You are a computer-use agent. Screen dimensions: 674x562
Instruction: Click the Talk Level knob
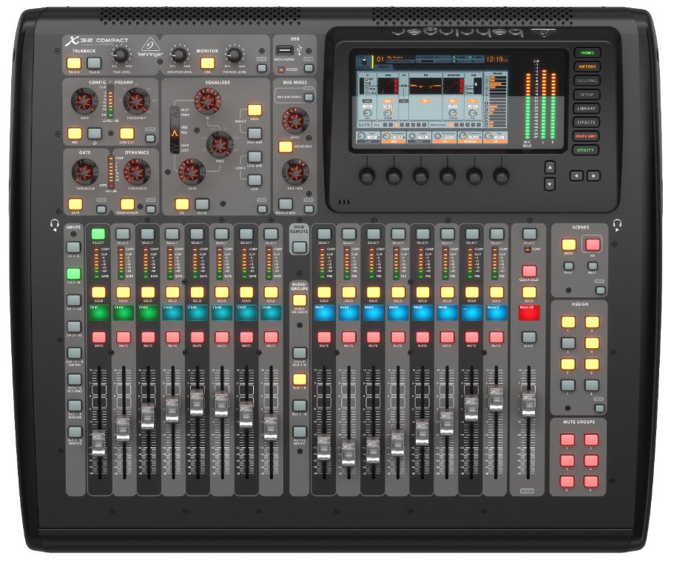tap(121, 55)
